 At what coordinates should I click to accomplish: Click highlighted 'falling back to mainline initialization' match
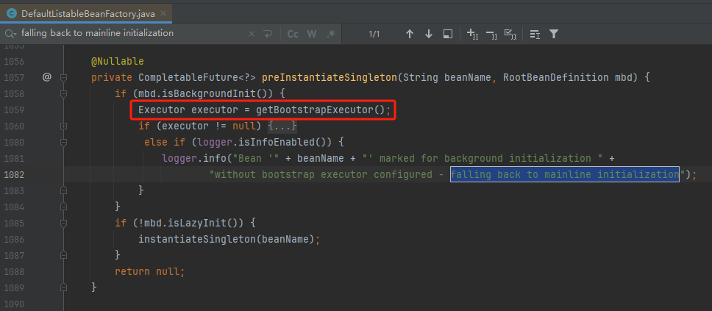coord(564,174)
